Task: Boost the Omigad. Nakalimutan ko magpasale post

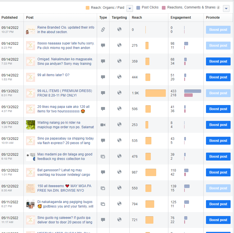Action: pyautogui.click(x=218, y=61)
